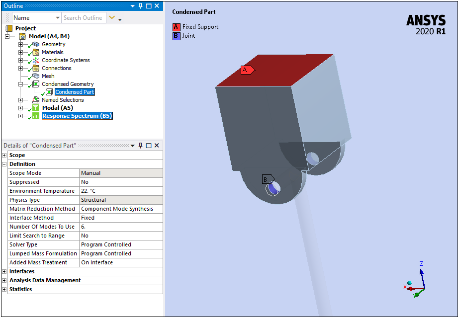Image resolution: width=459 pixels, height=318 pixels.
Task: Expand the Statistics section in Details
Action: 4,289
